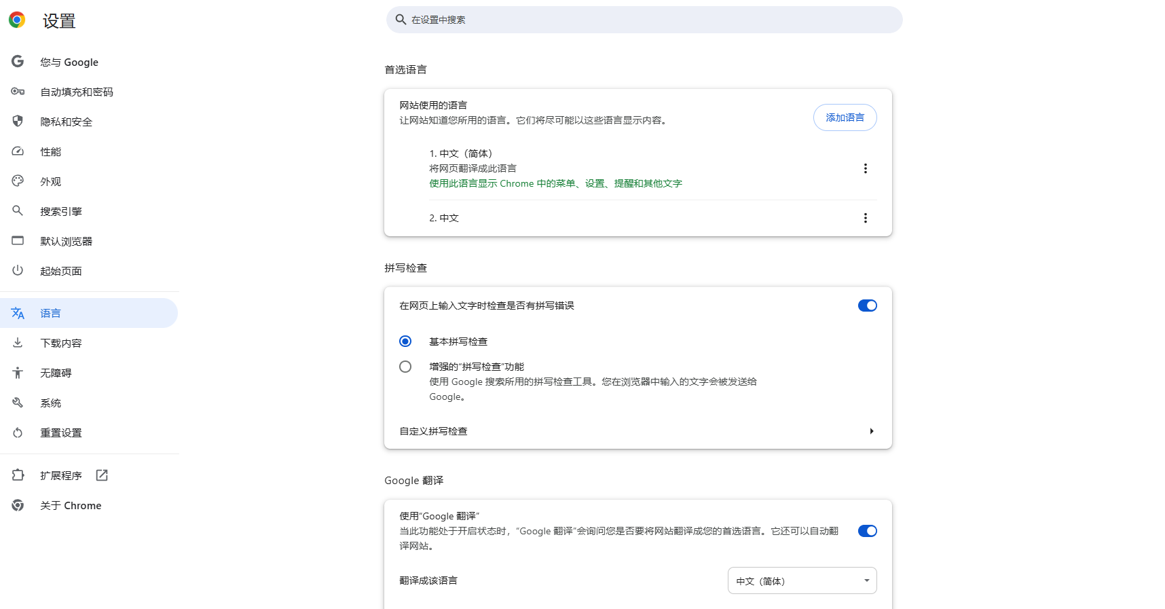Open 无障碍 settings page
This screenshot has width=1165, height=609.
tap(89, 373)
